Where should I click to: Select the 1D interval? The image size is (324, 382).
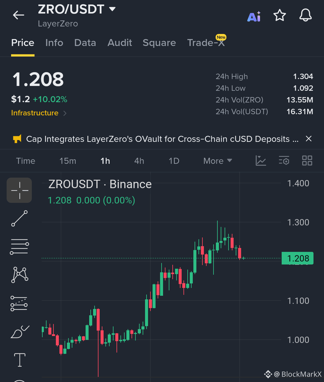pos(174,161)
